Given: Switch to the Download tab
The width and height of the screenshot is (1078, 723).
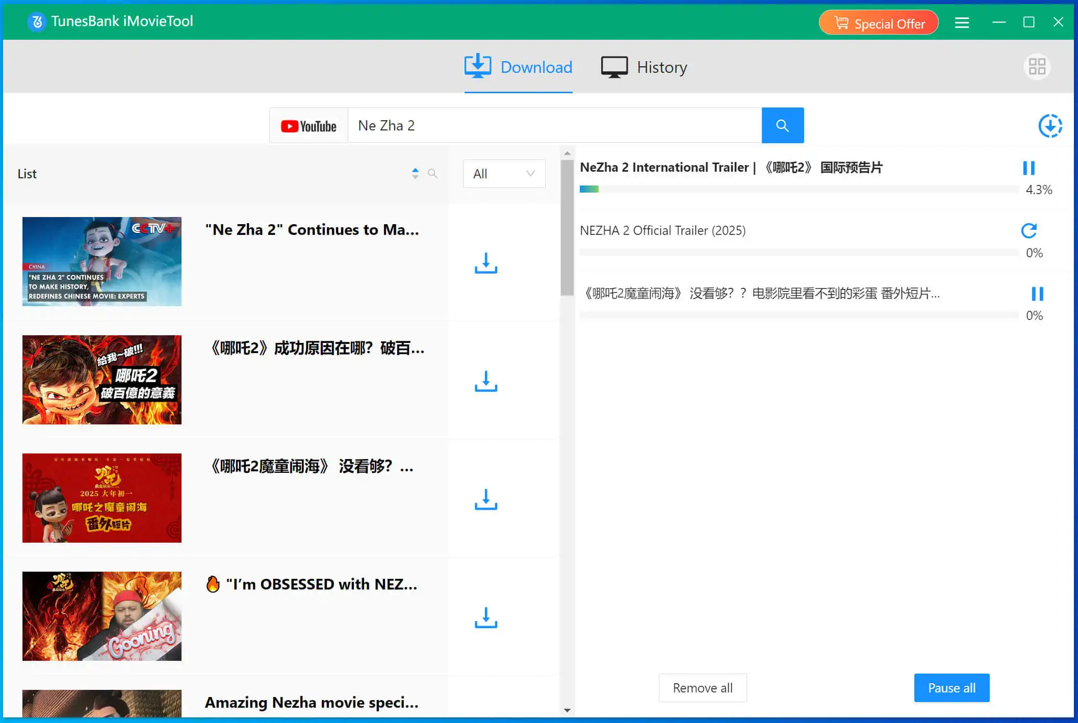Looking at the screenshot, I should pyautogui.click(x=518, y=67).
